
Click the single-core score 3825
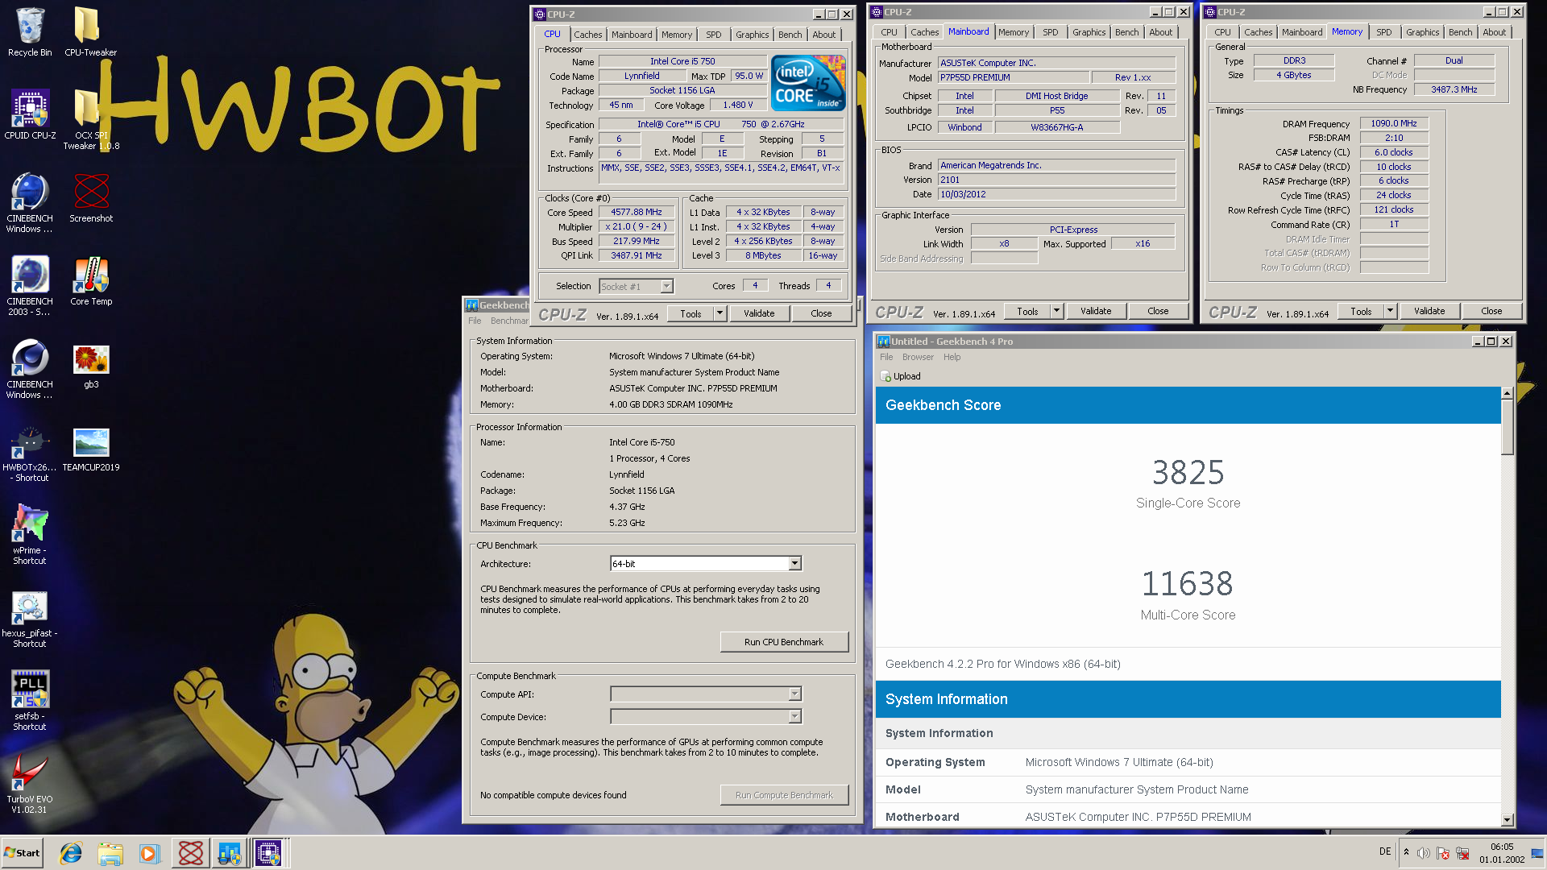point(1188,473)
